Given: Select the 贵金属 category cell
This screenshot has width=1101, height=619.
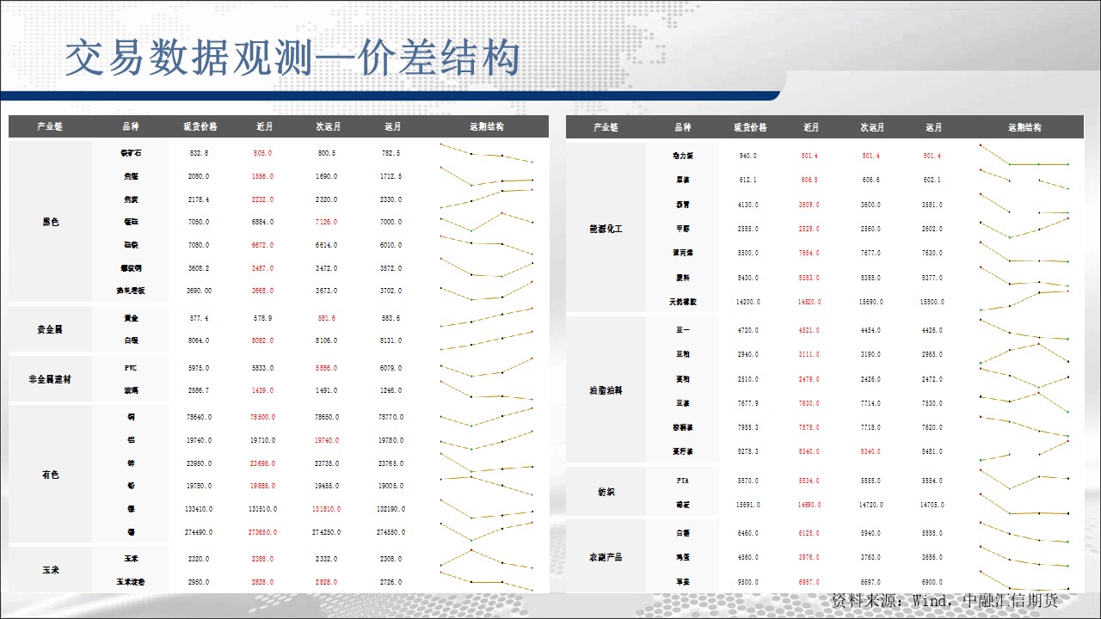Looking at the screenshot, I should (x=50, y=329).
